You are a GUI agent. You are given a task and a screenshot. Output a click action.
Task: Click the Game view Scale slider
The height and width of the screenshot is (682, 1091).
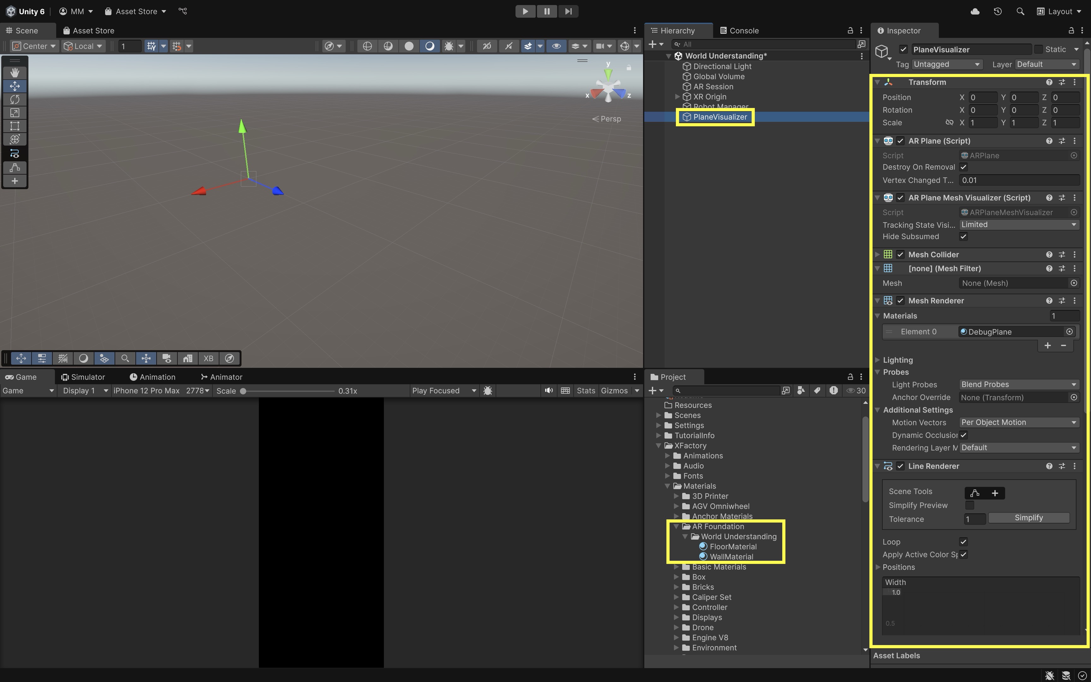pyautogui.click(x=289, y=391)
